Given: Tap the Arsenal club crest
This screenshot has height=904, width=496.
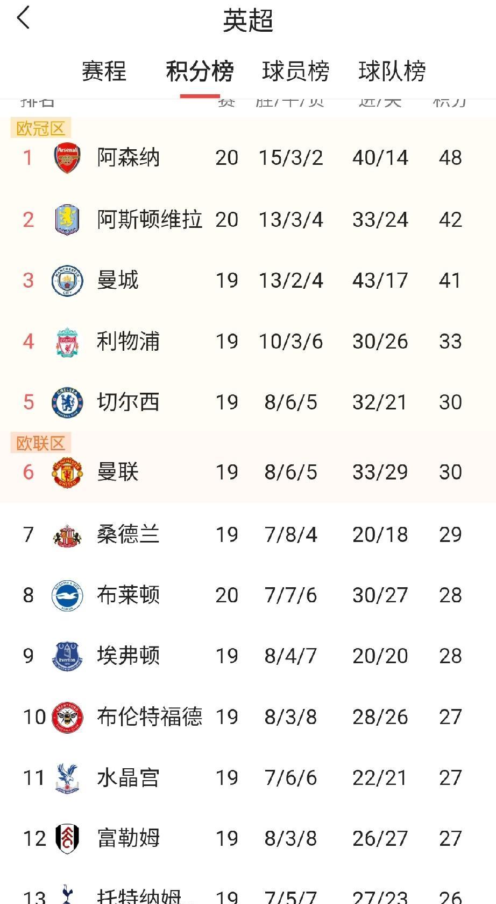Looking at the screenshot, I should pyautogui.click(x=67, y=158).
